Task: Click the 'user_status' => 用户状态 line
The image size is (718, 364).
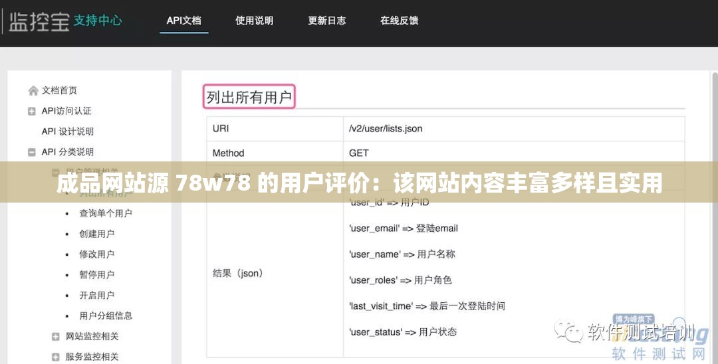Action: point(403,332)
